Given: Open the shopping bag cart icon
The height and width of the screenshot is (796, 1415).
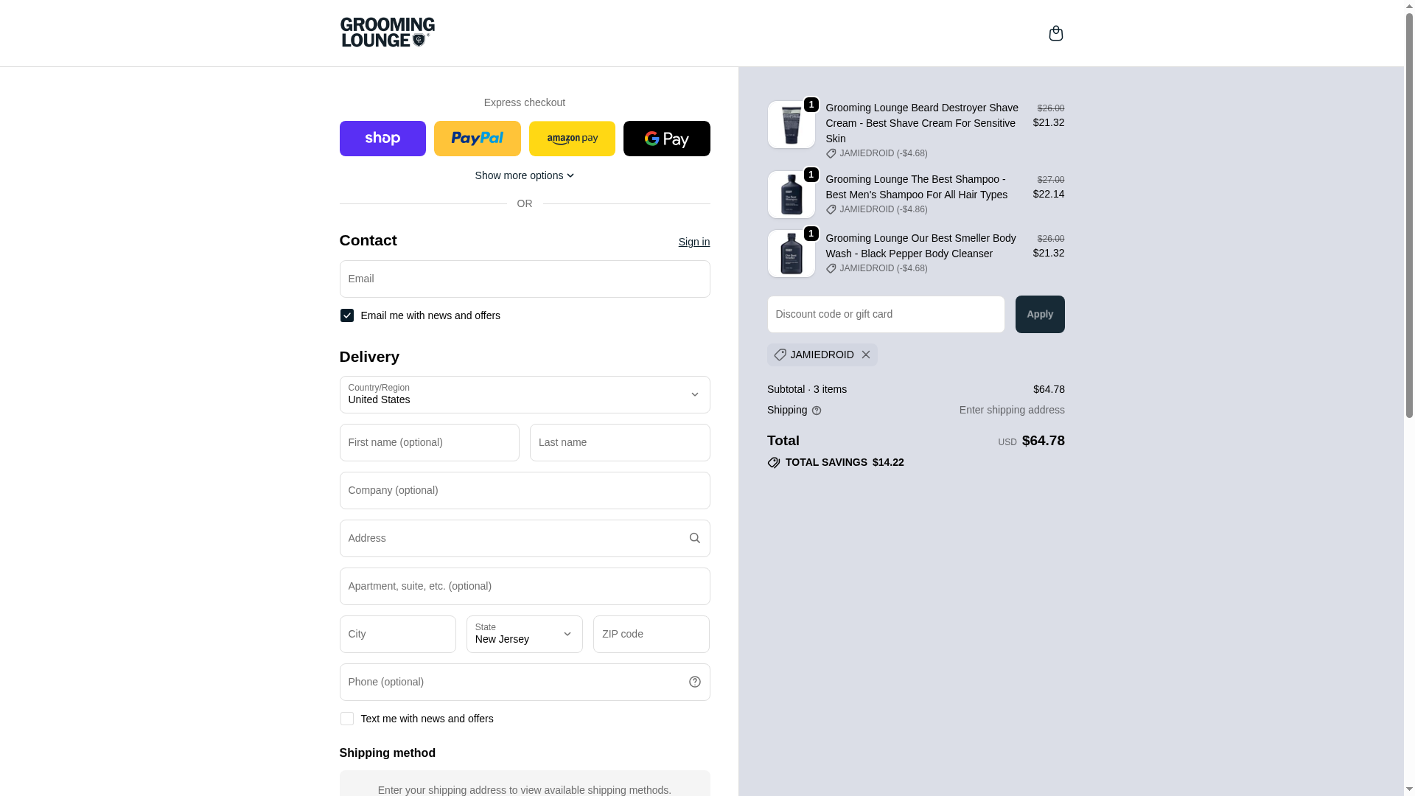Looking at the screenshot, I should [x=1055, y=33].
